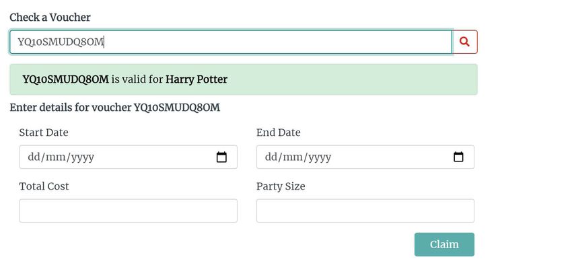Click the Start Date label
Screen dimensions: 572x263
44,133
